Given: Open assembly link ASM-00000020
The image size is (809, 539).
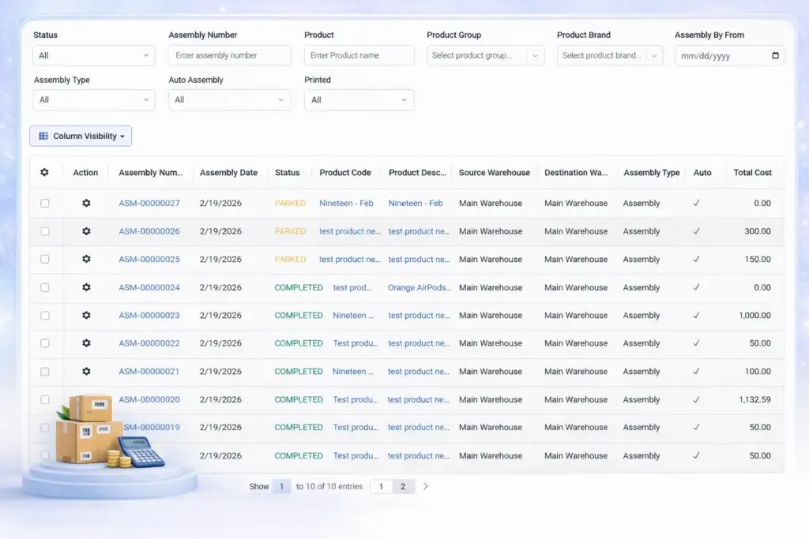Looking at the screenshot, I should tap(149, 400).
